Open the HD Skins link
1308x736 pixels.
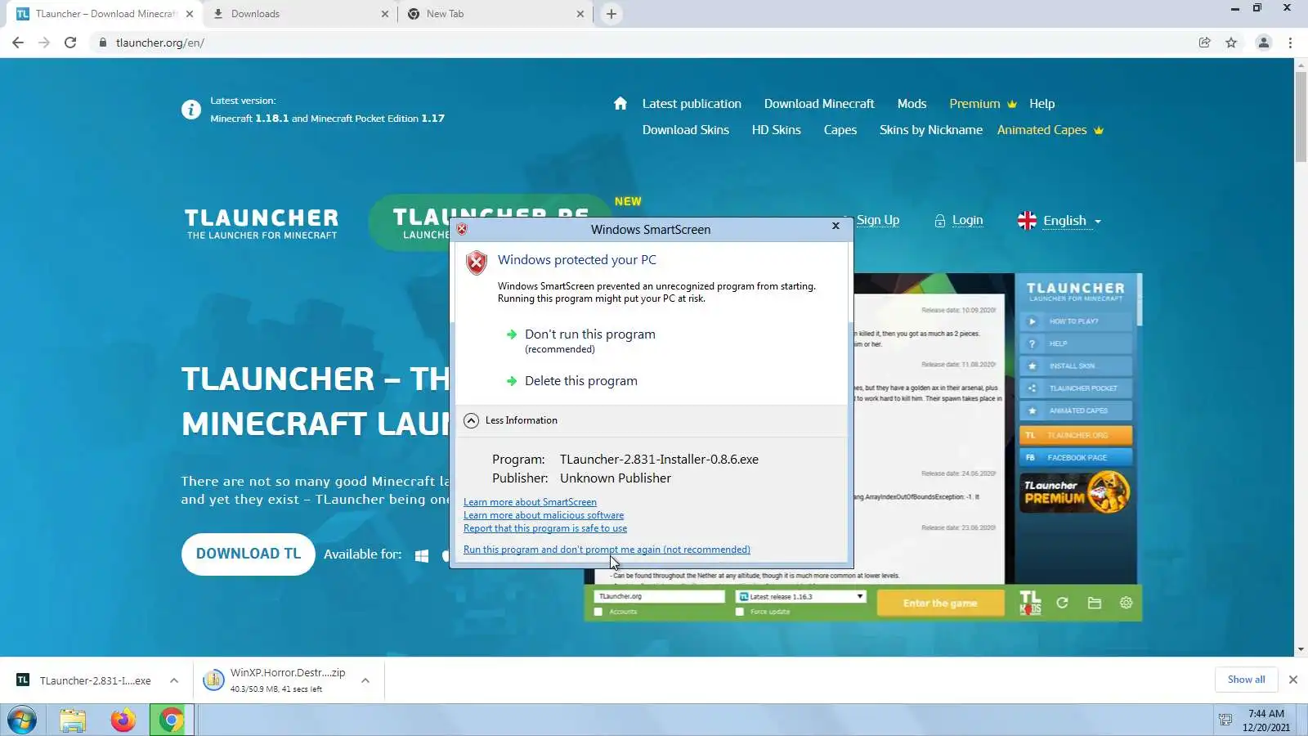pos(776,130)
